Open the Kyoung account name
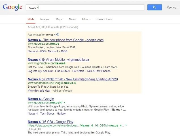The width and height of the screenshot is (180, 136). pos(172,7)
